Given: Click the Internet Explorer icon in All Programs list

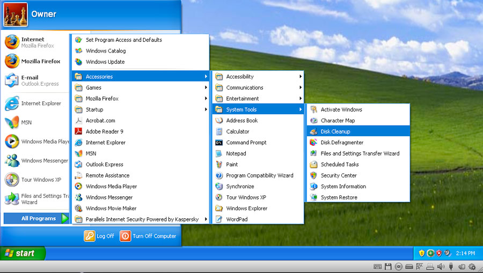Looking at the screenshot, I should click(78, 143).
